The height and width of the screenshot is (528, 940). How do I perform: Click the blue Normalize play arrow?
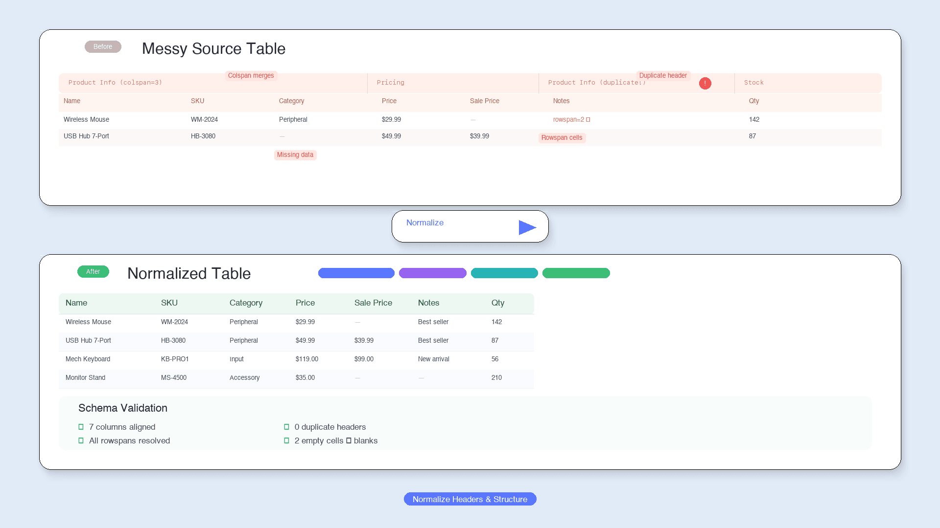coord(527,227)
